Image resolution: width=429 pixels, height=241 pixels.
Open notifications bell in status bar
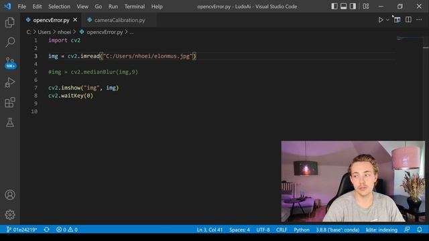coord(420,230)
